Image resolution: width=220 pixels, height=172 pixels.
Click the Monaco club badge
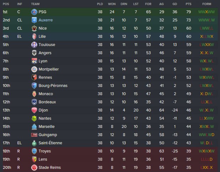point(34,94)
